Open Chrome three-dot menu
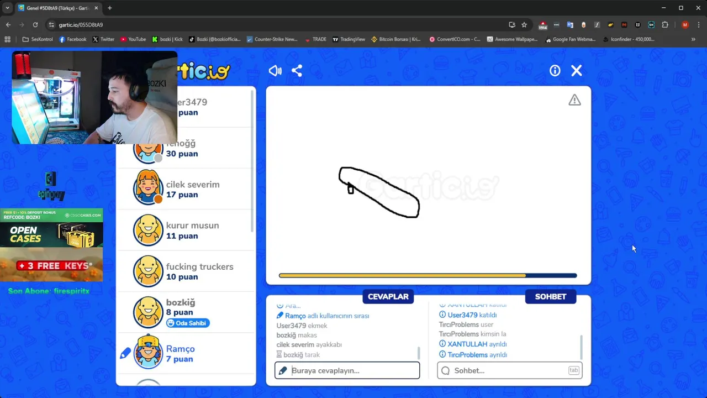 pyautogui.click(x=698, y=25)
